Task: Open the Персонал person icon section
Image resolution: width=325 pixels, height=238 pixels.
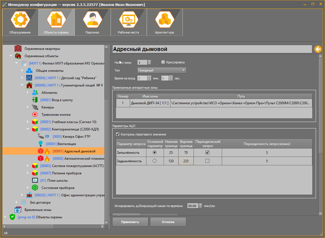Action: [92, 21]
